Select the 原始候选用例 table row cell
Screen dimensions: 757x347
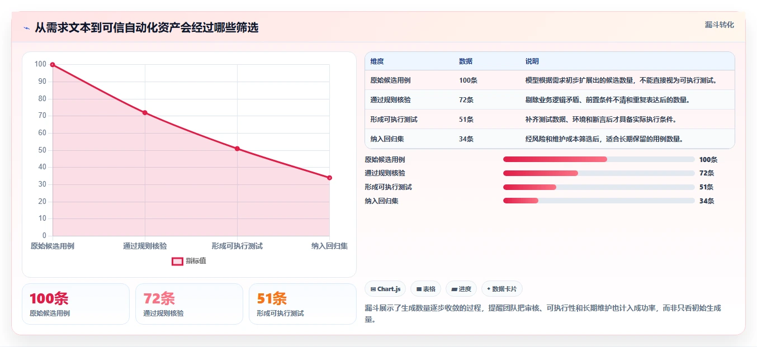(390, 80)
